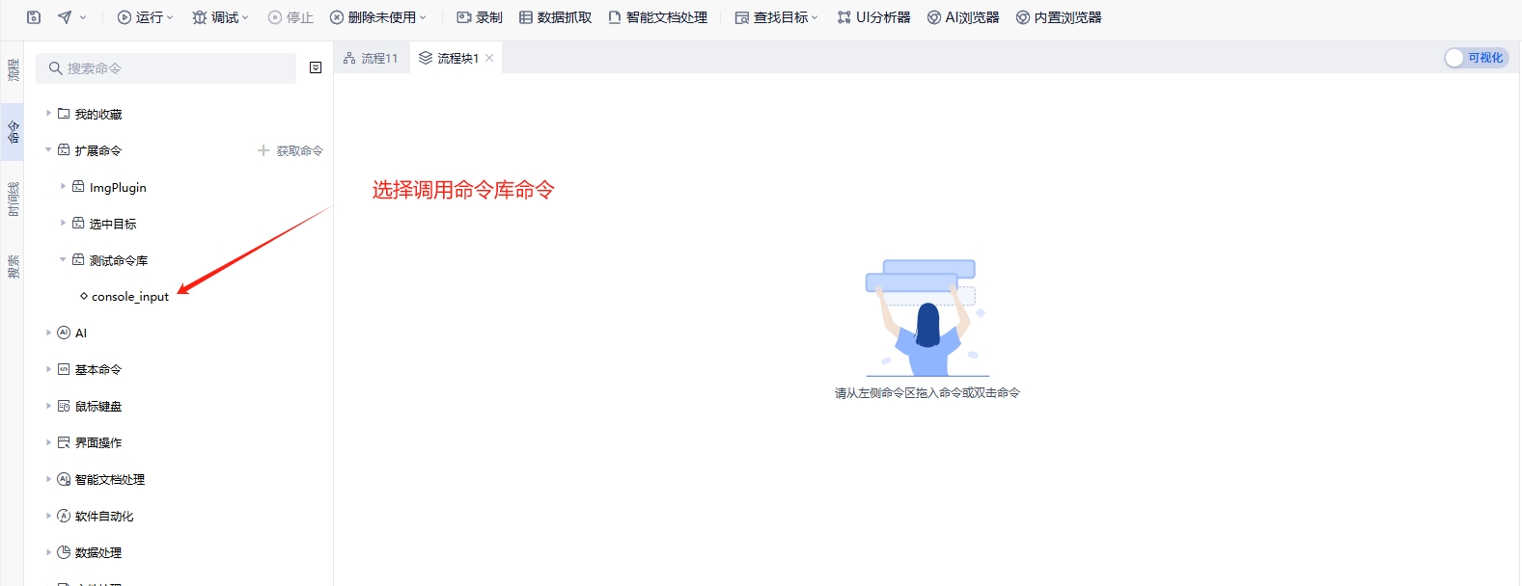Click the 鼠标键盘 category icon

64,406
